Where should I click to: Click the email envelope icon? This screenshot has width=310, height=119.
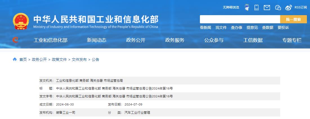pos(267,8)
